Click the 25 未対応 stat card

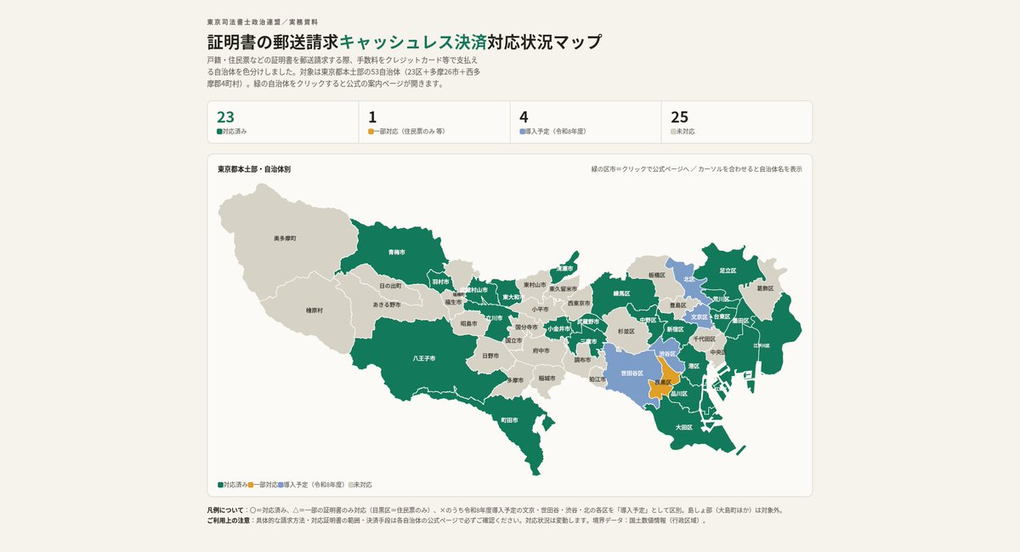coord(737,122)
